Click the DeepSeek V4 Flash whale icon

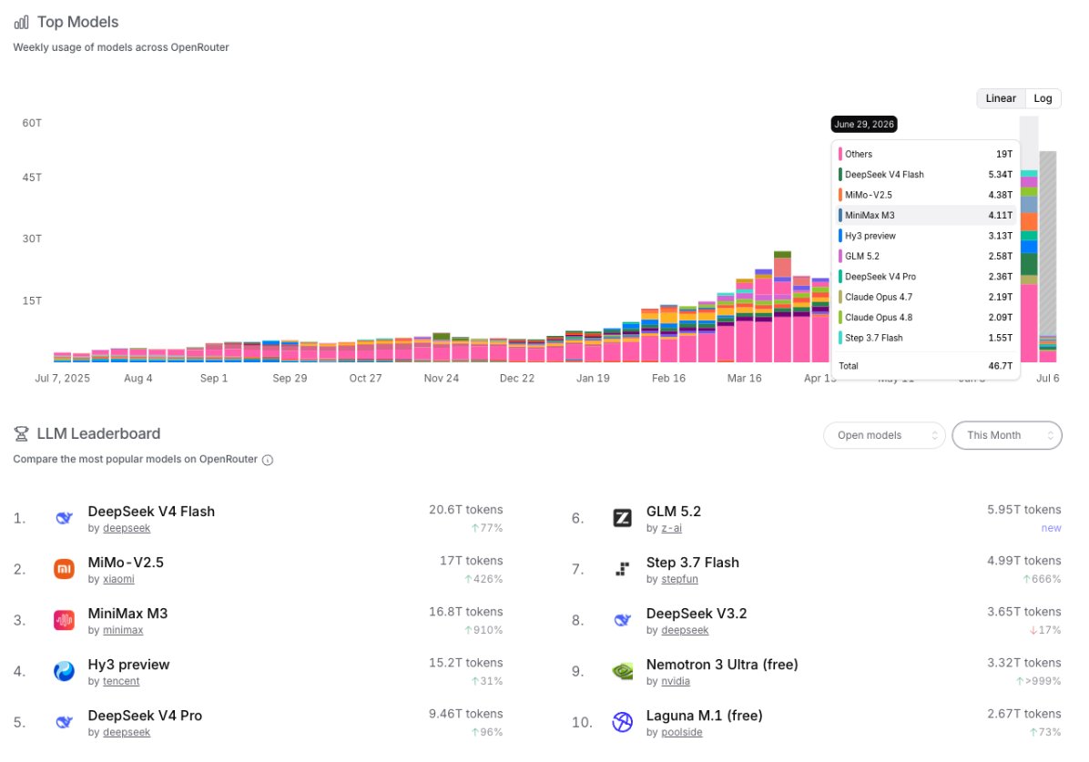click(64, 518)
